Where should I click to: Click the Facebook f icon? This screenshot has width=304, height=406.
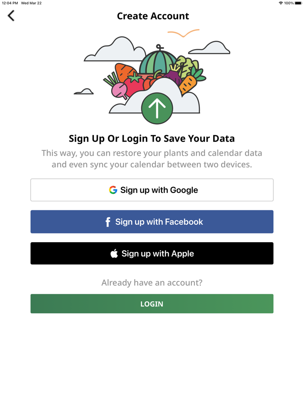coord(107,222)
